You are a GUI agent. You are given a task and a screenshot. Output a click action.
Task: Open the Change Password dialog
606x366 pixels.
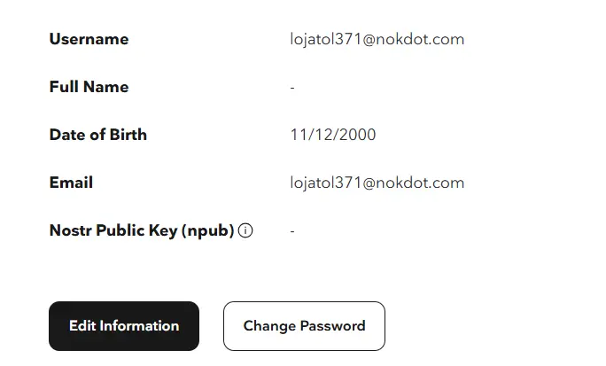pyautogui.click(x=304, y=326)
